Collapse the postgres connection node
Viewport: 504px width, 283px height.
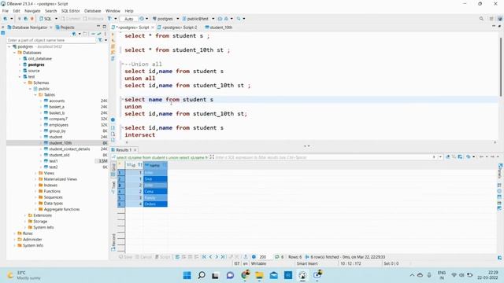(9, 47)
